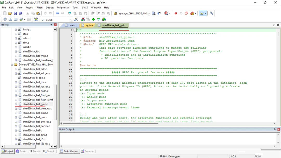Click the Build target icon
This screenshot has width=281, height=158.
click(x=10, y=19)
